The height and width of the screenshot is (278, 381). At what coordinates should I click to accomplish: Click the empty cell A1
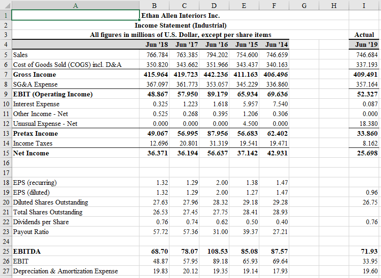(75, 15)
